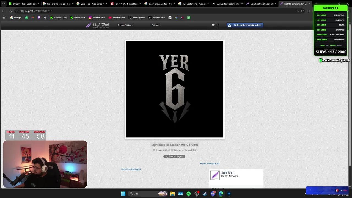The width and height of the screenshot is (352, 198).
Task: Click Lightshot'ı ücretsiz indirin button
Action: point(245,25)
